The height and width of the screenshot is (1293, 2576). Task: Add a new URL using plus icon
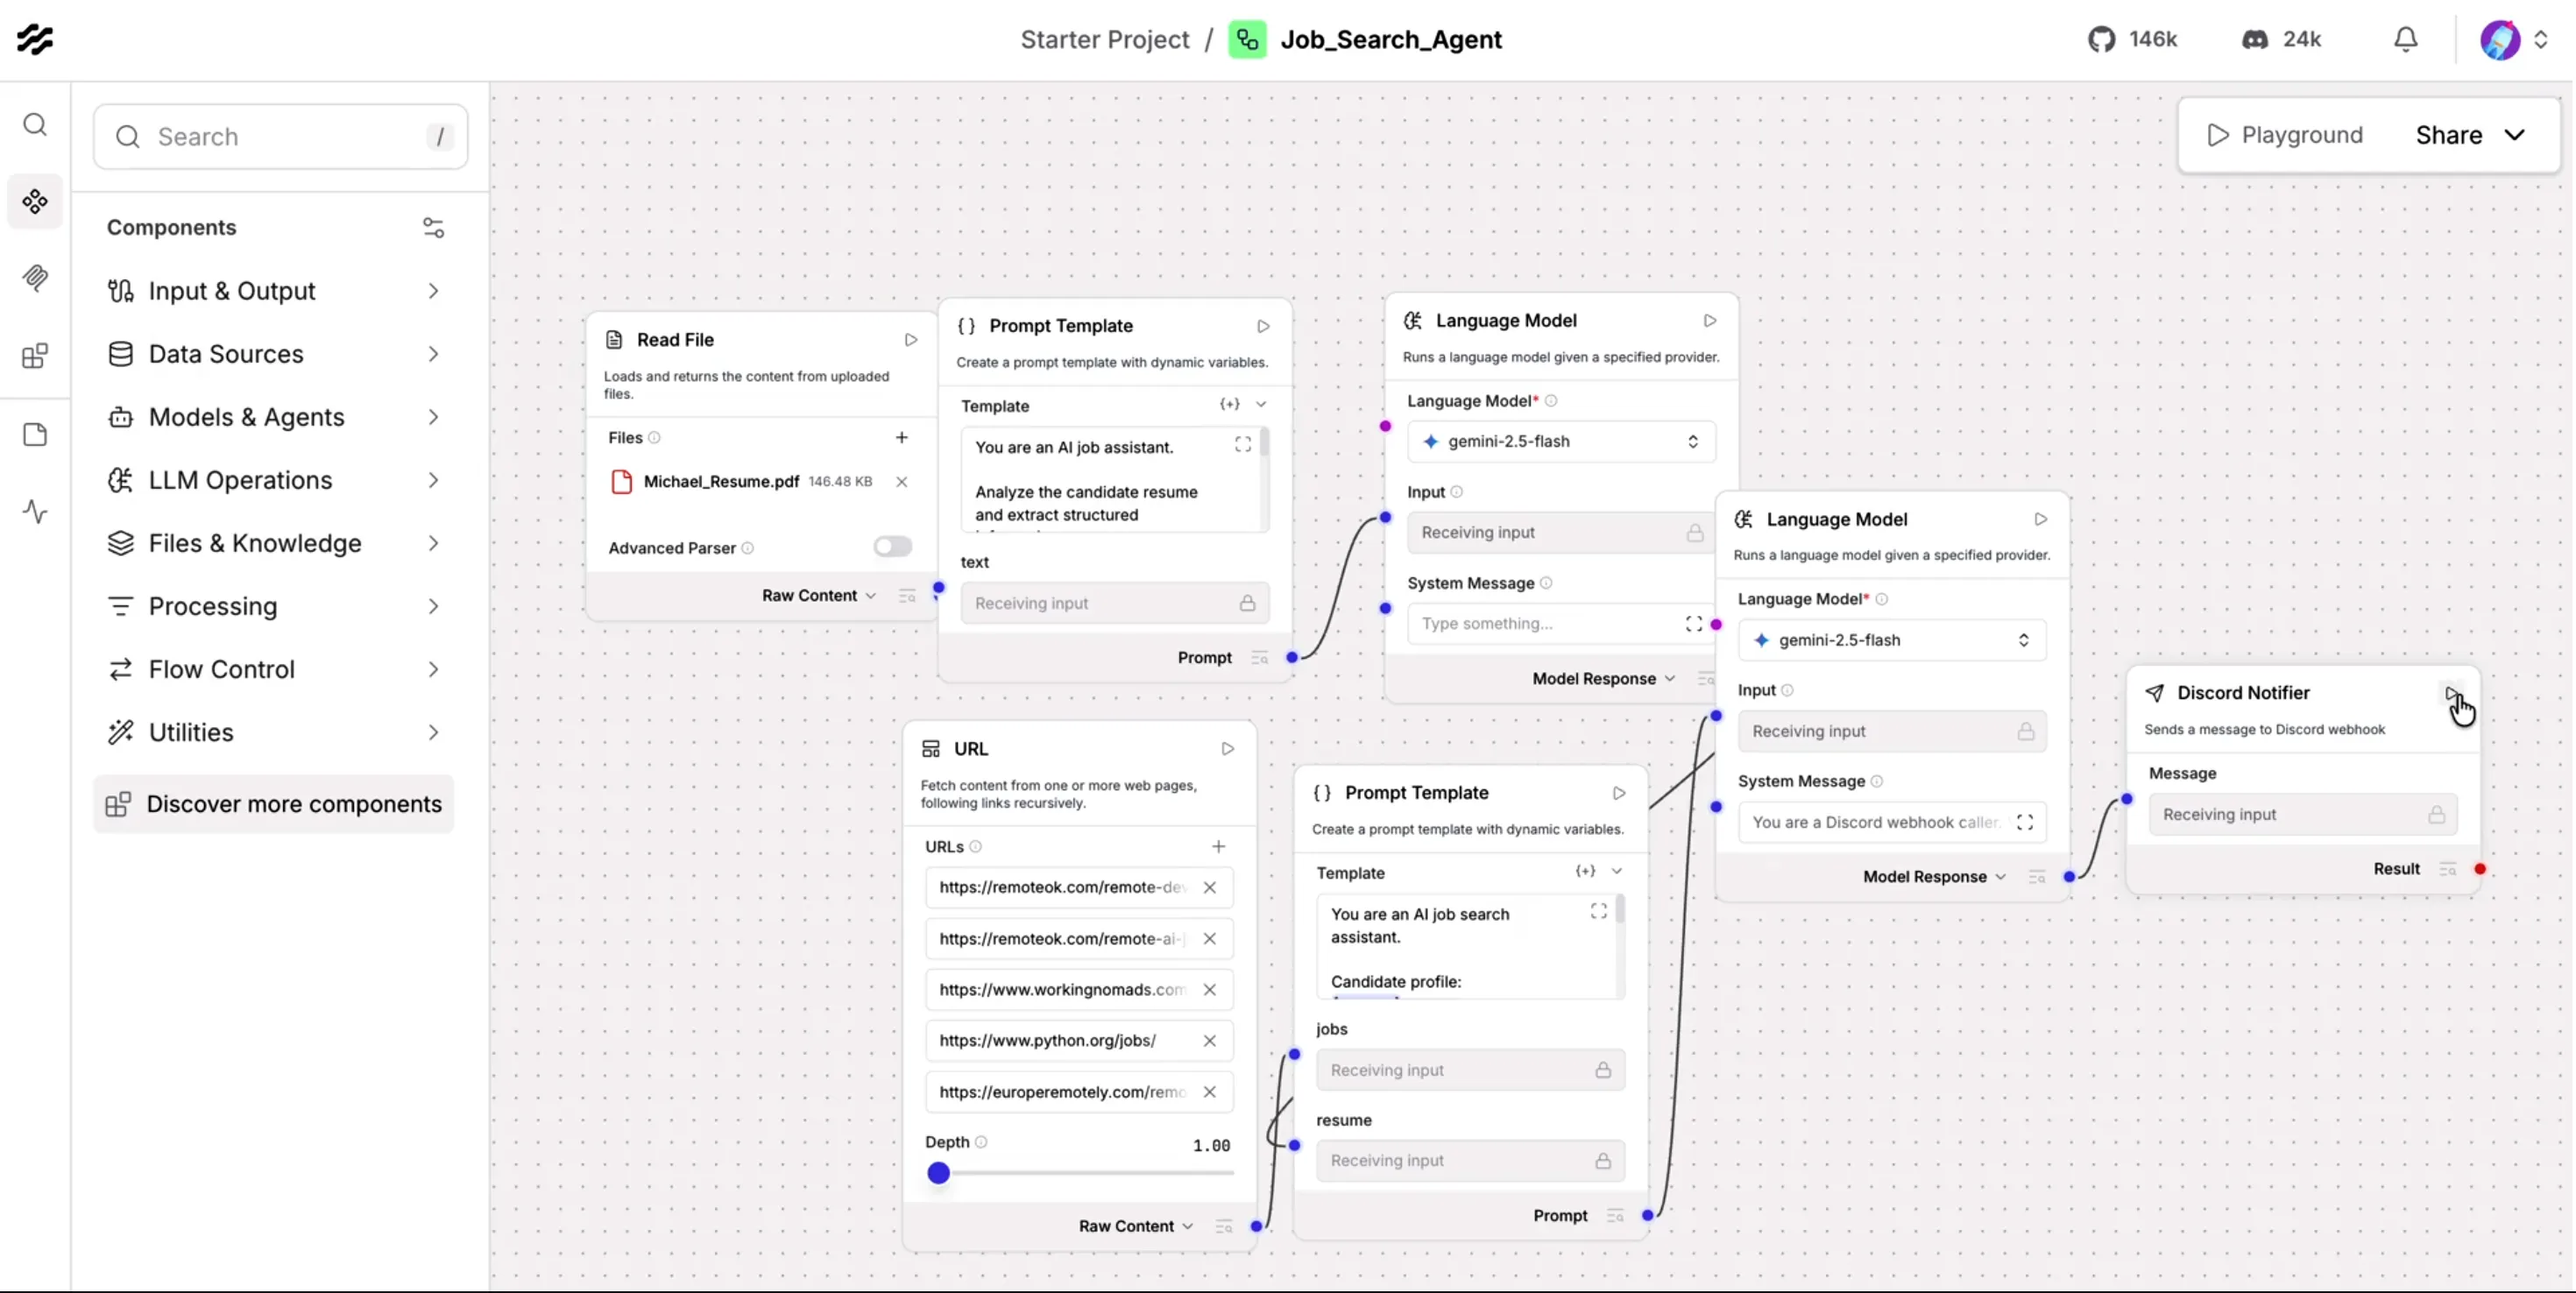[1218, 846]
